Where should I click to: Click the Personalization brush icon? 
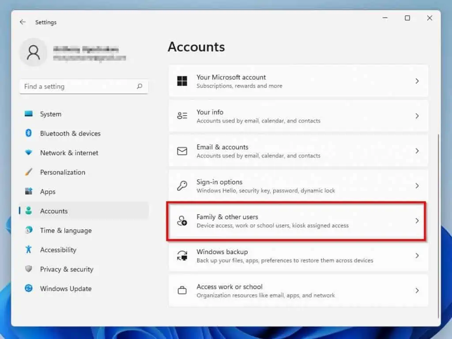(29, 172)
